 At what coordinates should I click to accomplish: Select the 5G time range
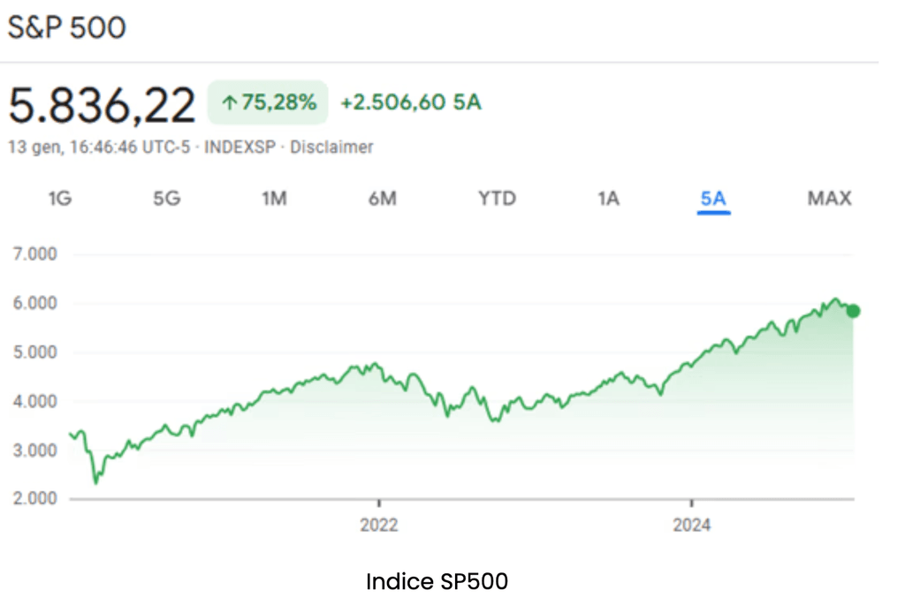[x=167, y=199]
